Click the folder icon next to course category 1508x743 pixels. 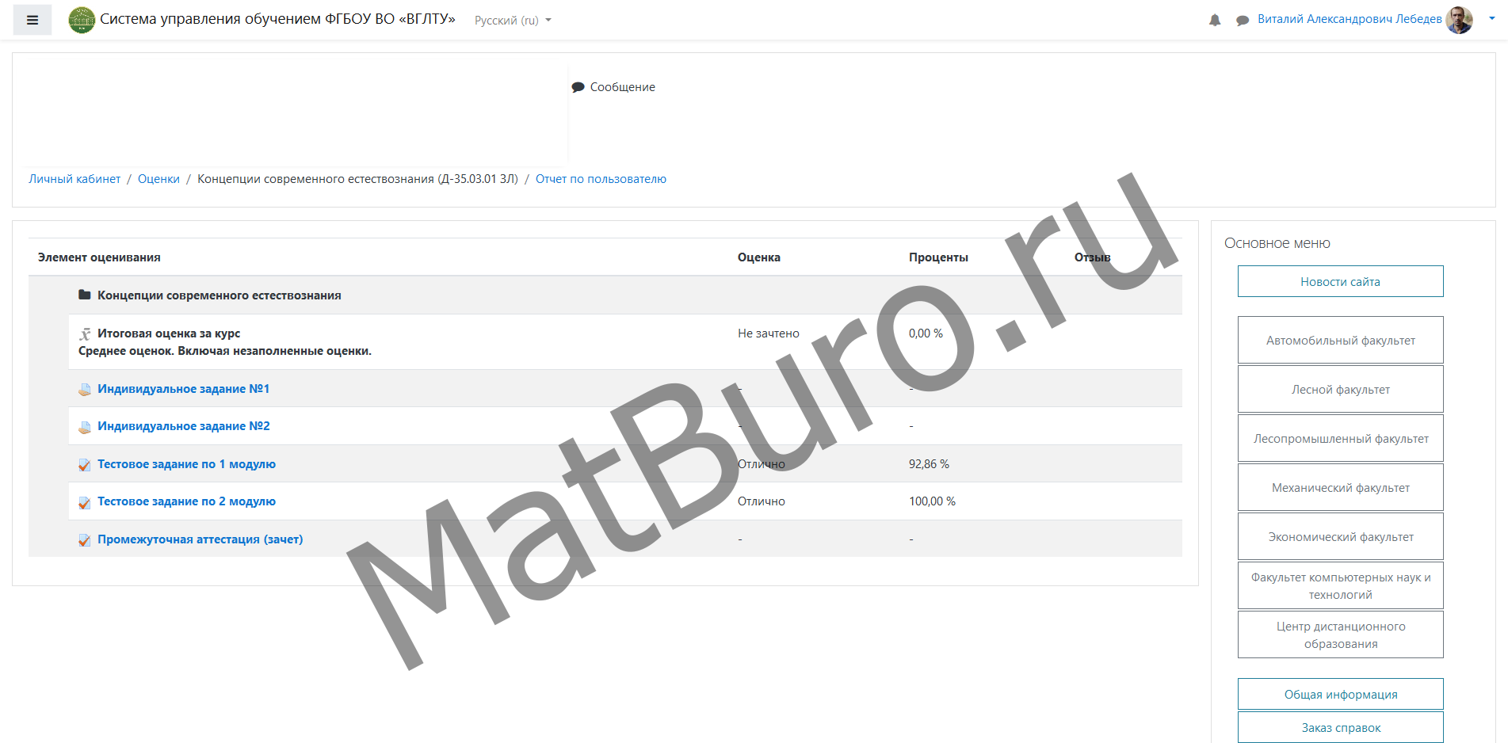(85, 295)
